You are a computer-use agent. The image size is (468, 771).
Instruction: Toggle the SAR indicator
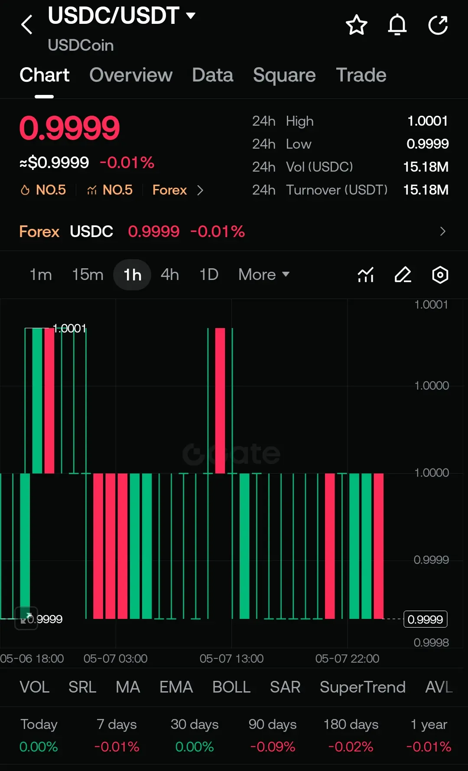point(285,687)
